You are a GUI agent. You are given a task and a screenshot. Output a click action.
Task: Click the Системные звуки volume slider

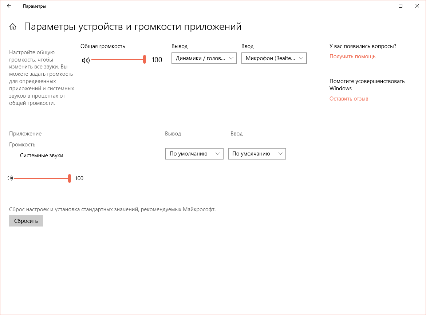click(x=43, y=178)
